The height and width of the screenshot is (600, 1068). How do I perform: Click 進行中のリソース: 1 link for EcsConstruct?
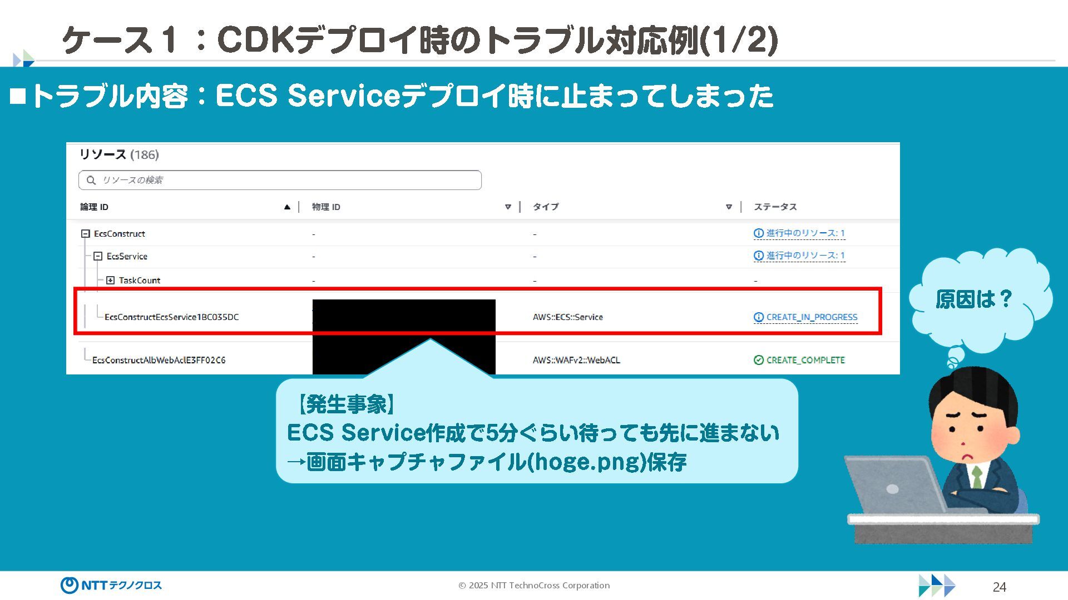click(805, 233)
